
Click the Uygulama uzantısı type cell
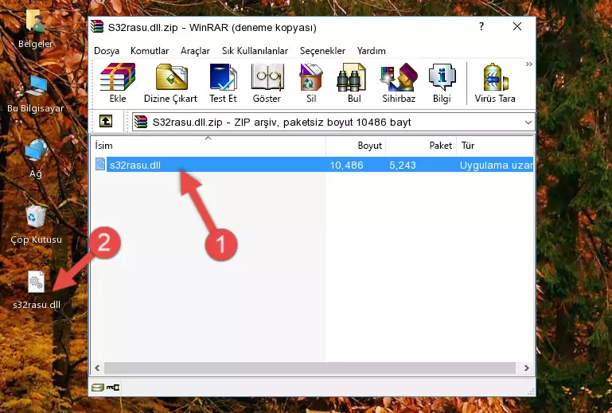[496, 166]
